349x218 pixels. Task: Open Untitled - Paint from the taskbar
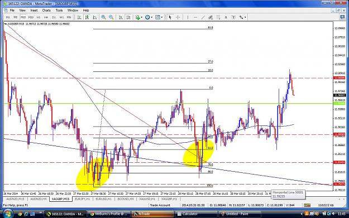[240, 214]
